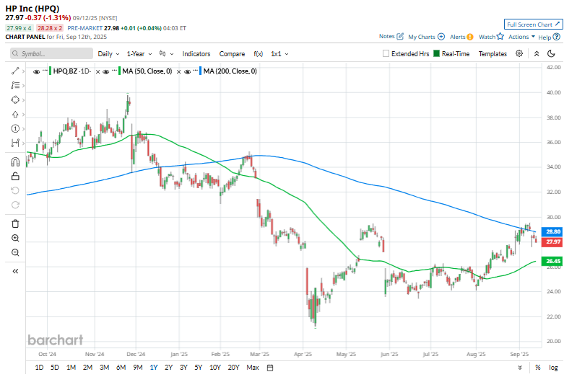Click the MA 50 green color swatch
564x377 pixels.
(119, 71)
